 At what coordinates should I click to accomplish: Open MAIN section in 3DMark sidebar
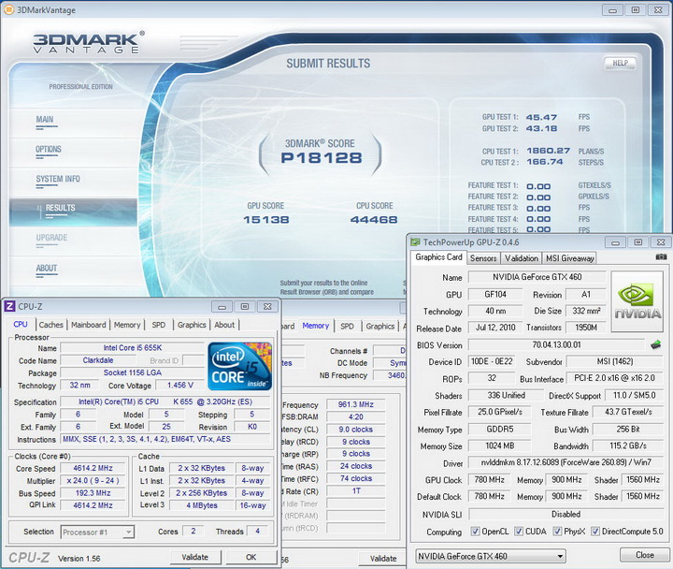pos(45,120)
